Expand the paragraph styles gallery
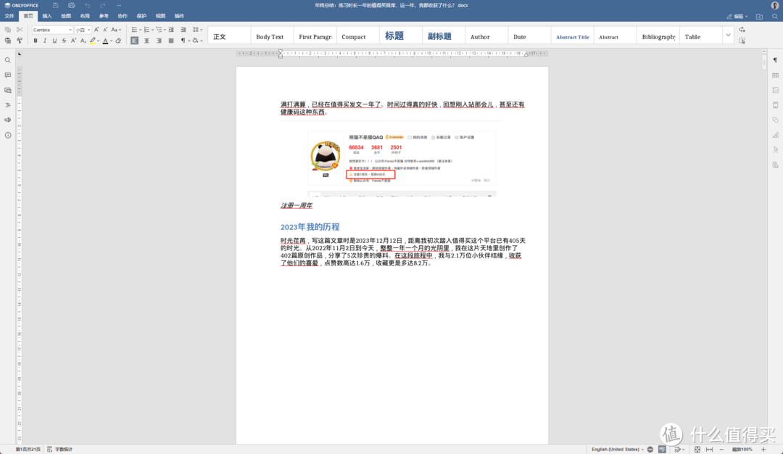 [728, 35]
